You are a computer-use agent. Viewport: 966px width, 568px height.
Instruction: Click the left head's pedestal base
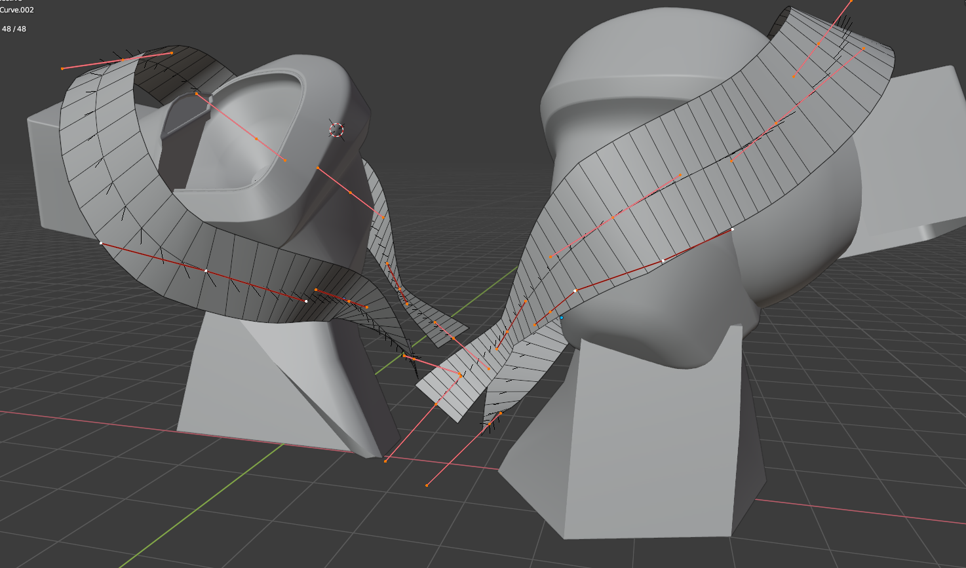[262, 393]
